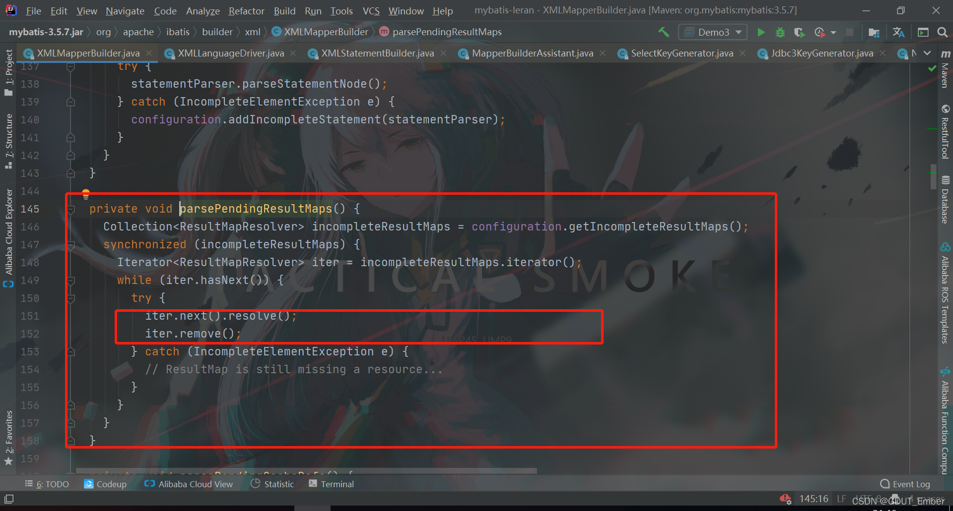Viewport: 953px width, 511px height.
Task: Collapse while loop fold marker line 149
Action: (x=70, y=281)
